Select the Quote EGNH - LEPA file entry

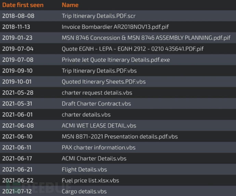[132, 49]
